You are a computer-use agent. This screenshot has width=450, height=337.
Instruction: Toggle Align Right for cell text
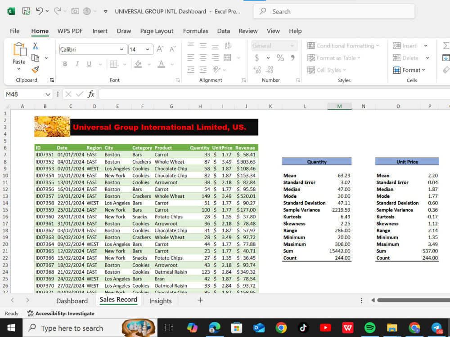click(215, 58)
